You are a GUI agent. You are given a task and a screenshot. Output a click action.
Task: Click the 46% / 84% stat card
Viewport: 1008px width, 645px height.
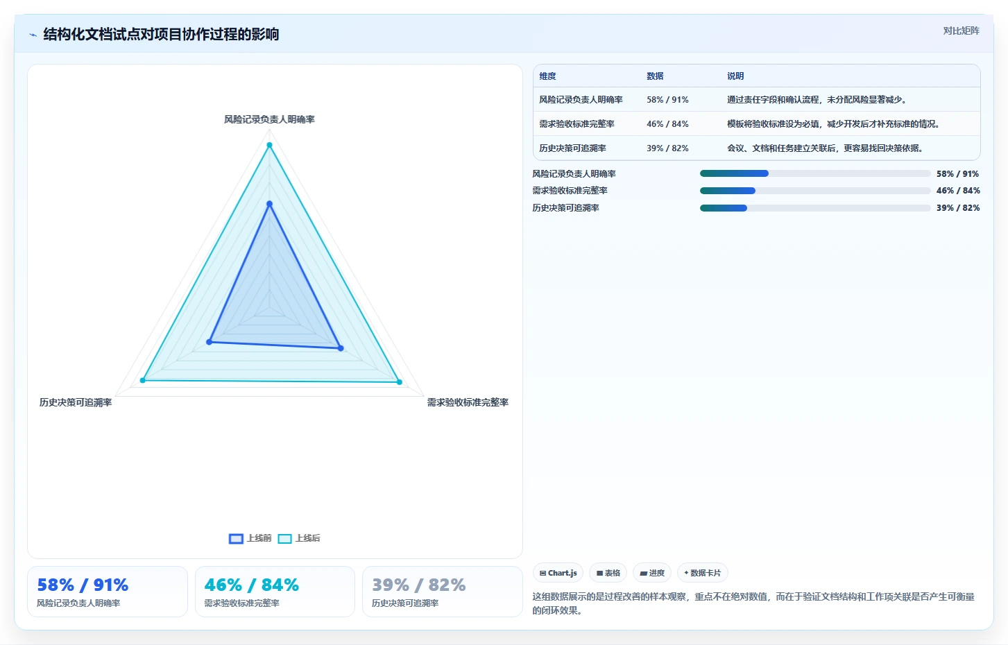tap(275, 592)
